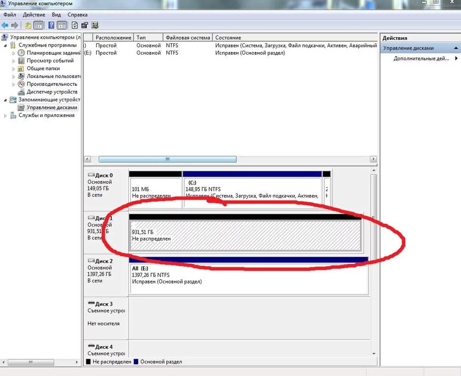
Task: Click the Диск 3 removable device label
Action: 104,304
